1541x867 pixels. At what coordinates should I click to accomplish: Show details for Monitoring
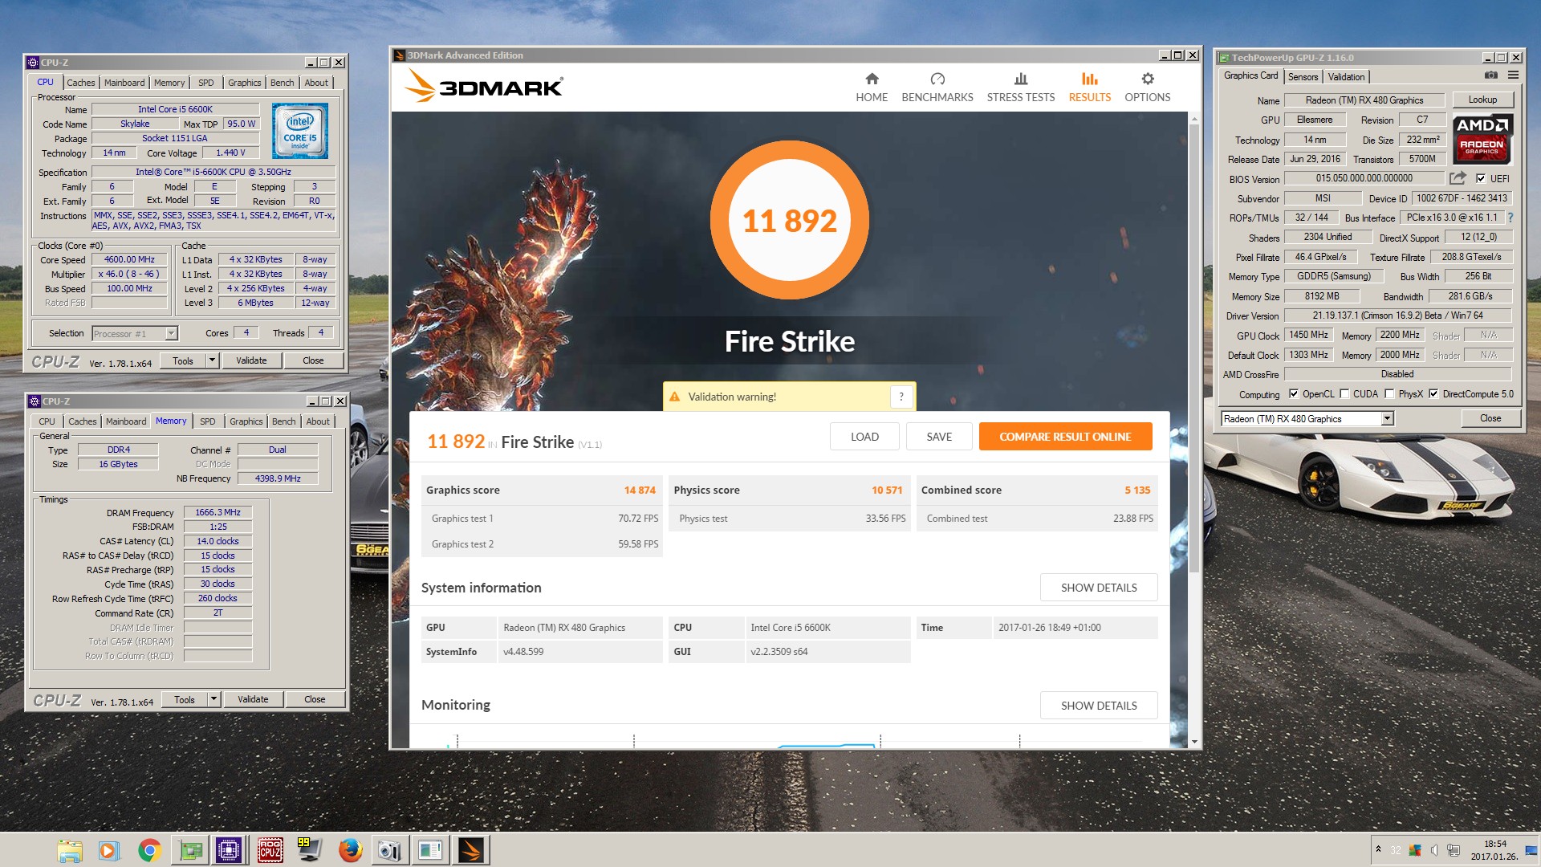pyautogui.click(x=1099, y=706)
